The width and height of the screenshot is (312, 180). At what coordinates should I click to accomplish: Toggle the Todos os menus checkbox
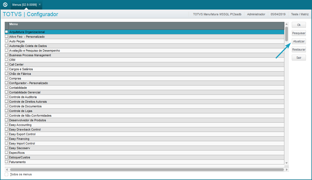coord(7,174)
